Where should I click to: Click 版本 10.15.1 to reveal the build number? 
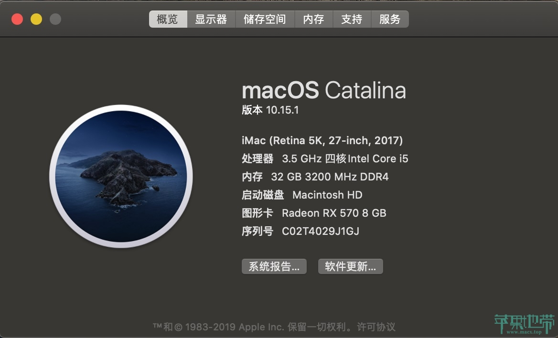(270, 110)
